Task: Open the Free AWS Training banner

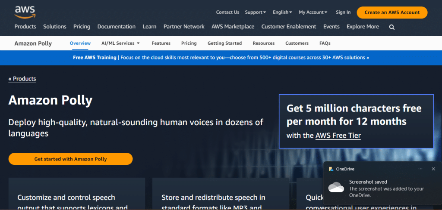Action: pos(221,57)
